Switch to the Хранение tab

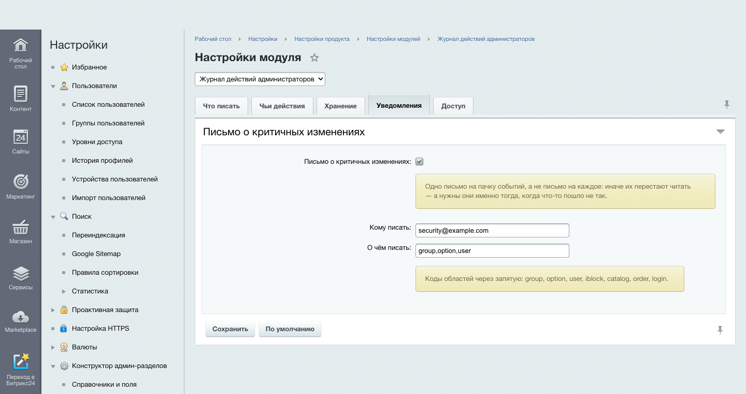pos(340,106)
